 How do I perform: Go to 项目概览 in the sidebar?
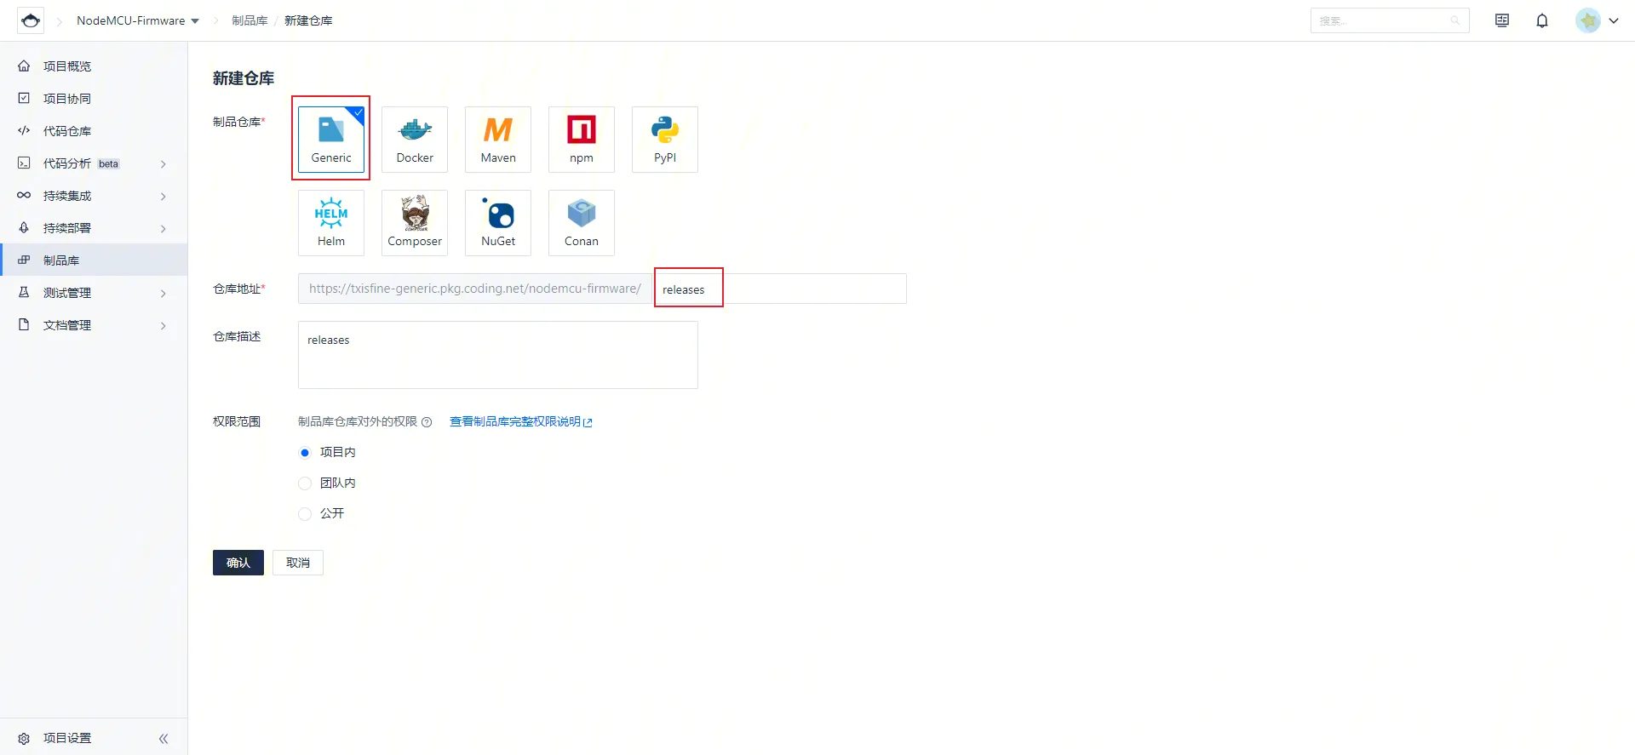[67, 66]
